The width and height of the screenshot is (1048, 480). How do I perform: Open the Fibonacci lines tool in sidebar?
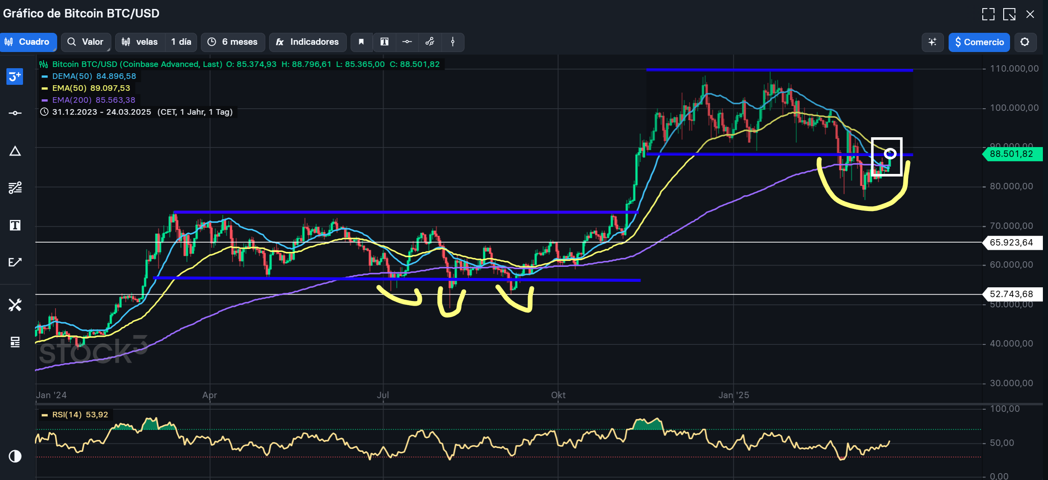click(x=15, y=188)
